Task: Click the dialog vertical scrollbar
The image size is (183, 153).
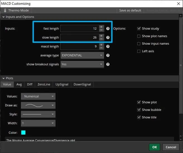Action: click(x=181, y=65)
